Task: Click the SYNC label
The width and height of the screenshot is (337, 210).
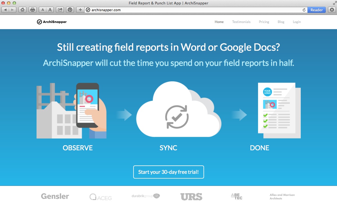Action: click(x=168, y=148)
